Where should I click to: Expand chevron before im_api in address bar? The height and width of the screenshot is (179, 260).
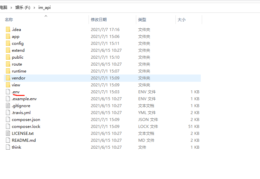[x=34, y=8]
